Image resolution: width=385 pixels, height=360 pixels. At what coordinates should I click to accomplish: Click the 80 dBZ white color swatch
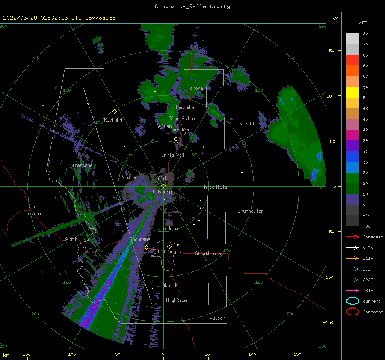click(x=352, y=39)
